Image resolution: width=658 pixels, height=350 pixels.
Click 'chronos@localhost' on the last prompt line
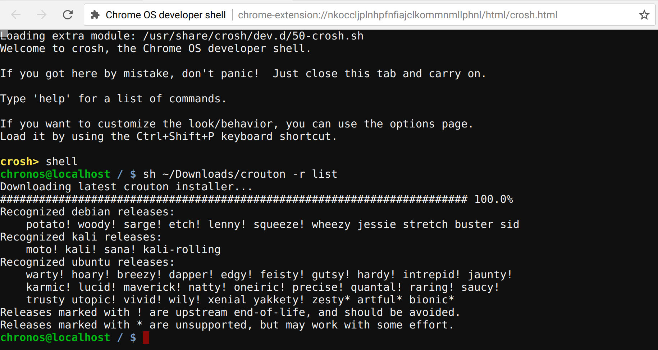tap(55, 337)
